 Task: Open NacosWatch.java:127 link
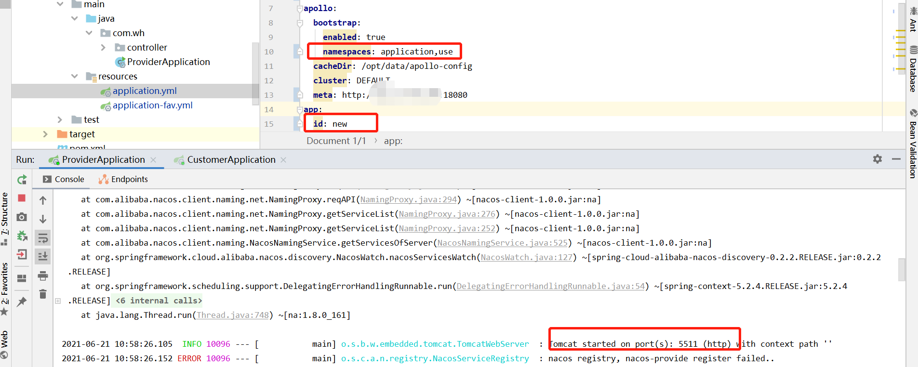[526, 257]
